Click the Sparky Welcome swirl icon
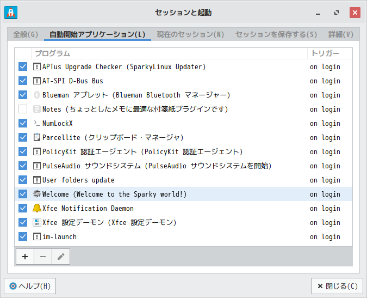The width and height of the screenshot is (367, 298). tap(37, 194)
